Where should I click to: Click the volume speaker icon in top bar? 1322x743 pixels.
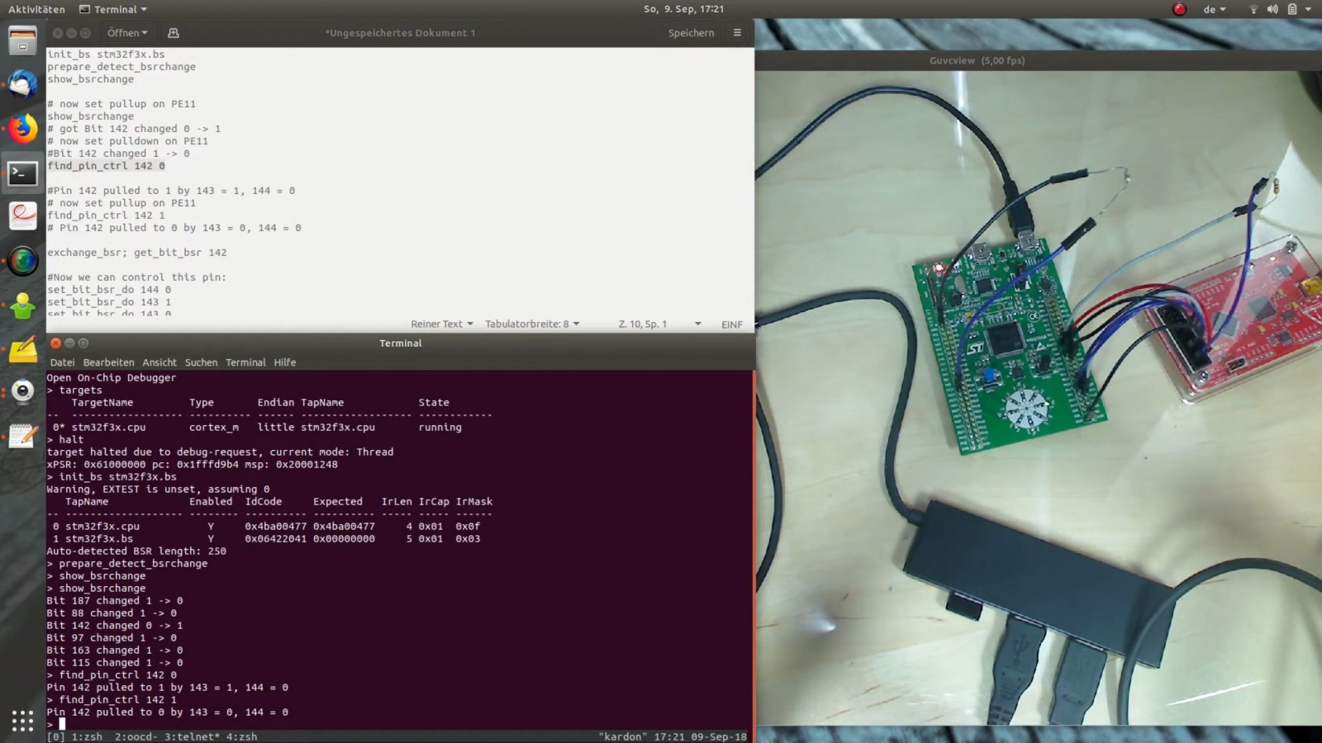(x=1272, y=9)
